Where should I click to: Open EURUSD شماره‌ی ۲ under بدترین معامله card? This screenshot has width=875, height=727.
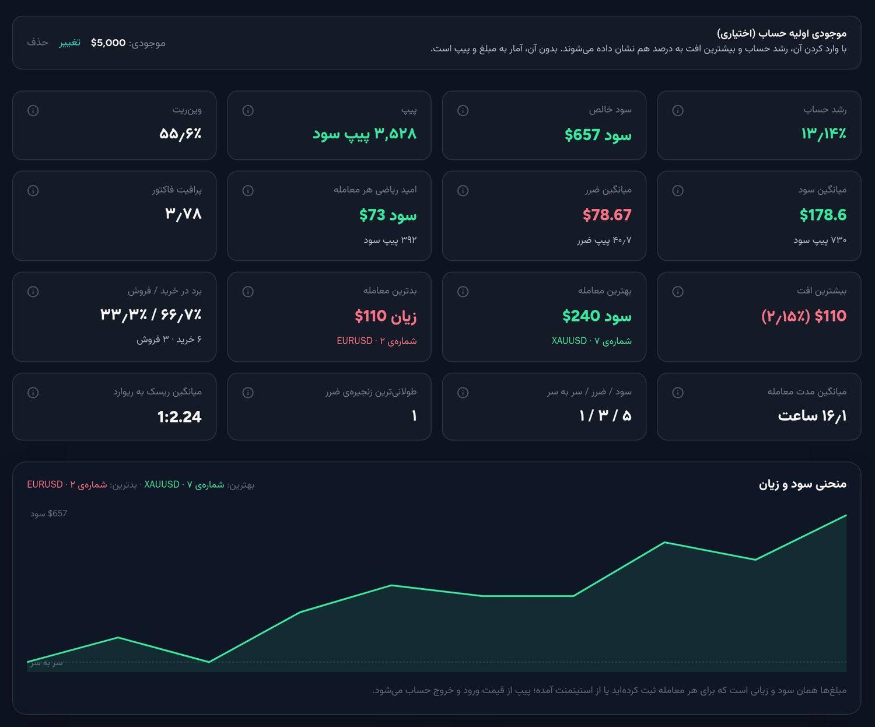click(x=377, y=341)
